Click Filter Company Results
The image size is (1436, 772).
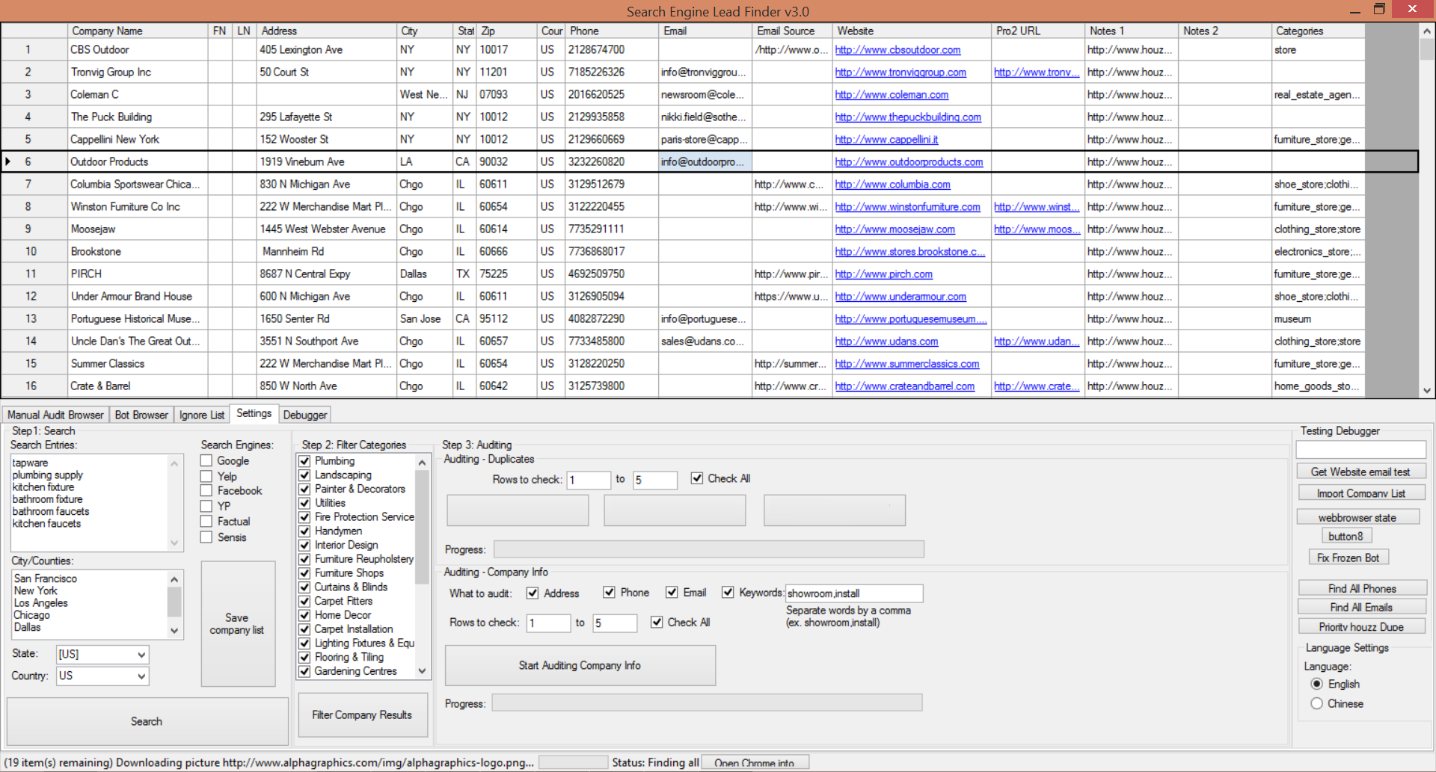363,715
